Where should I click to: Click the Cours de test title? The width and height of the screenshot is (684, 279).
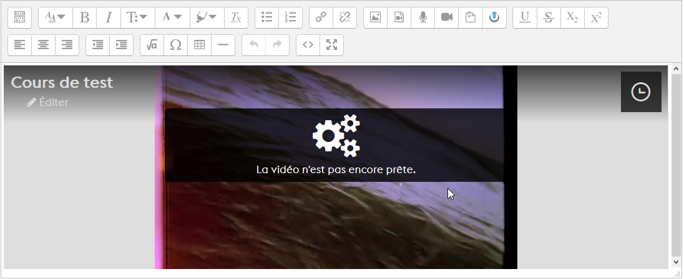point(62,82)
